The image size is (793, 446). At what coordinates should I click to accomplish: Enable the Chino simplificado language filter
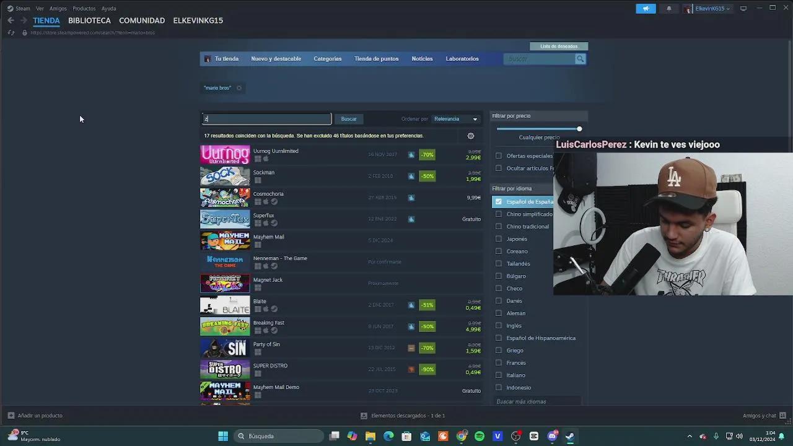click(x=499, y=214)
